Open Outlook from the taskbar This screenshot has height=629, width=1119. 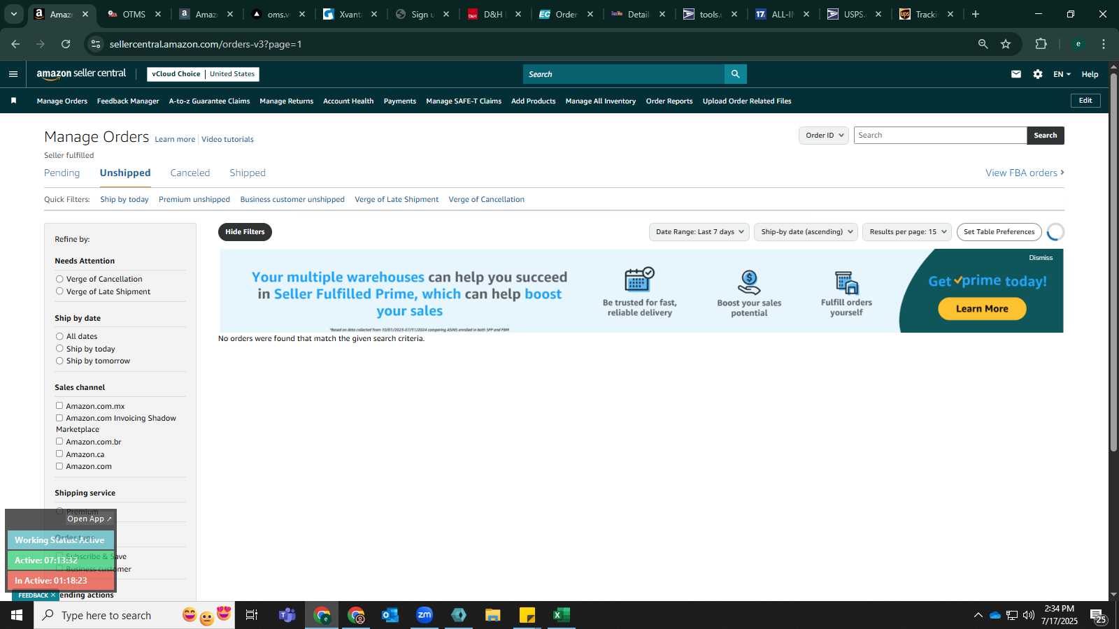390,615
